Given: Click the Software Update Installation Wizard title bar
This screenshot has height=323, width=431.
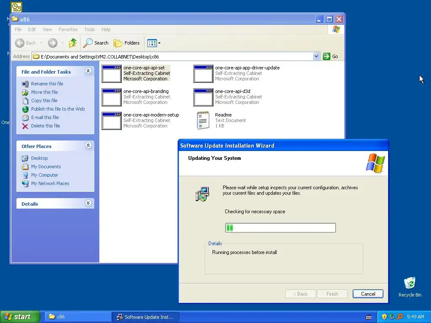Looking at the screenshot, I should click(283, 146).
